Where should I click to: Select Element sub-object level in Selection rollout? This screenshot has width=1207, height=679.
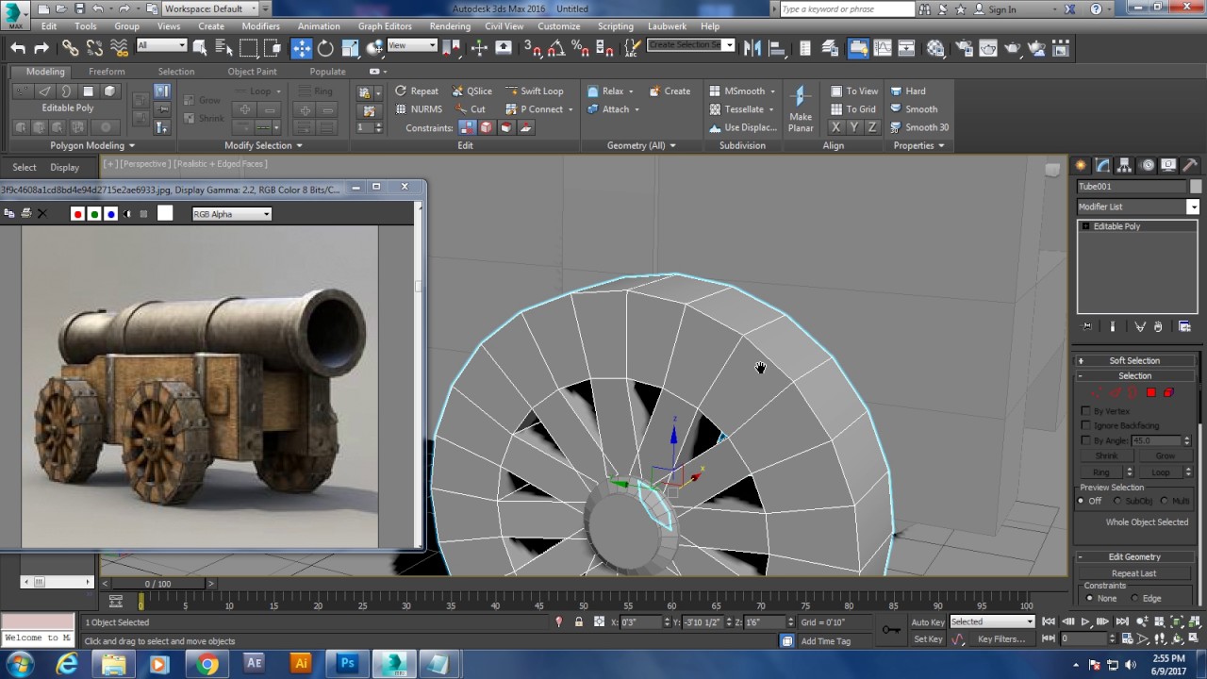1169,392
